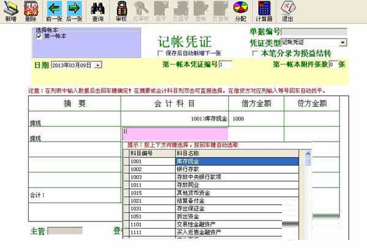Click the greyed-out 反登帐 unpost icon

point(220,11)
